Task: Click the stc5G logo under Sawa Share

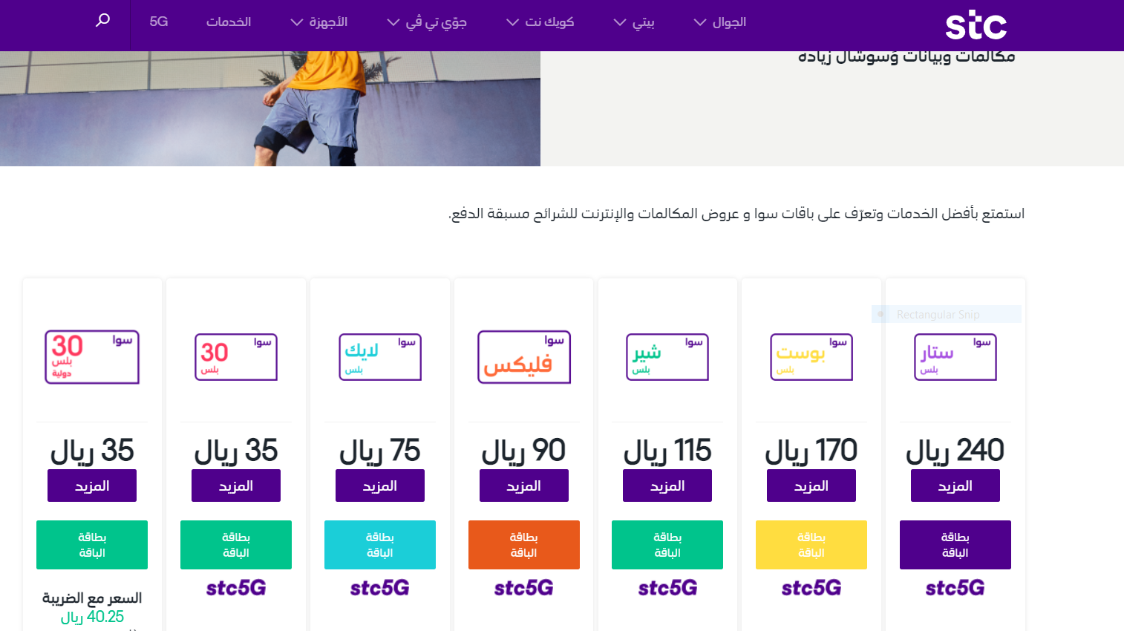Action: click(667, 587)
